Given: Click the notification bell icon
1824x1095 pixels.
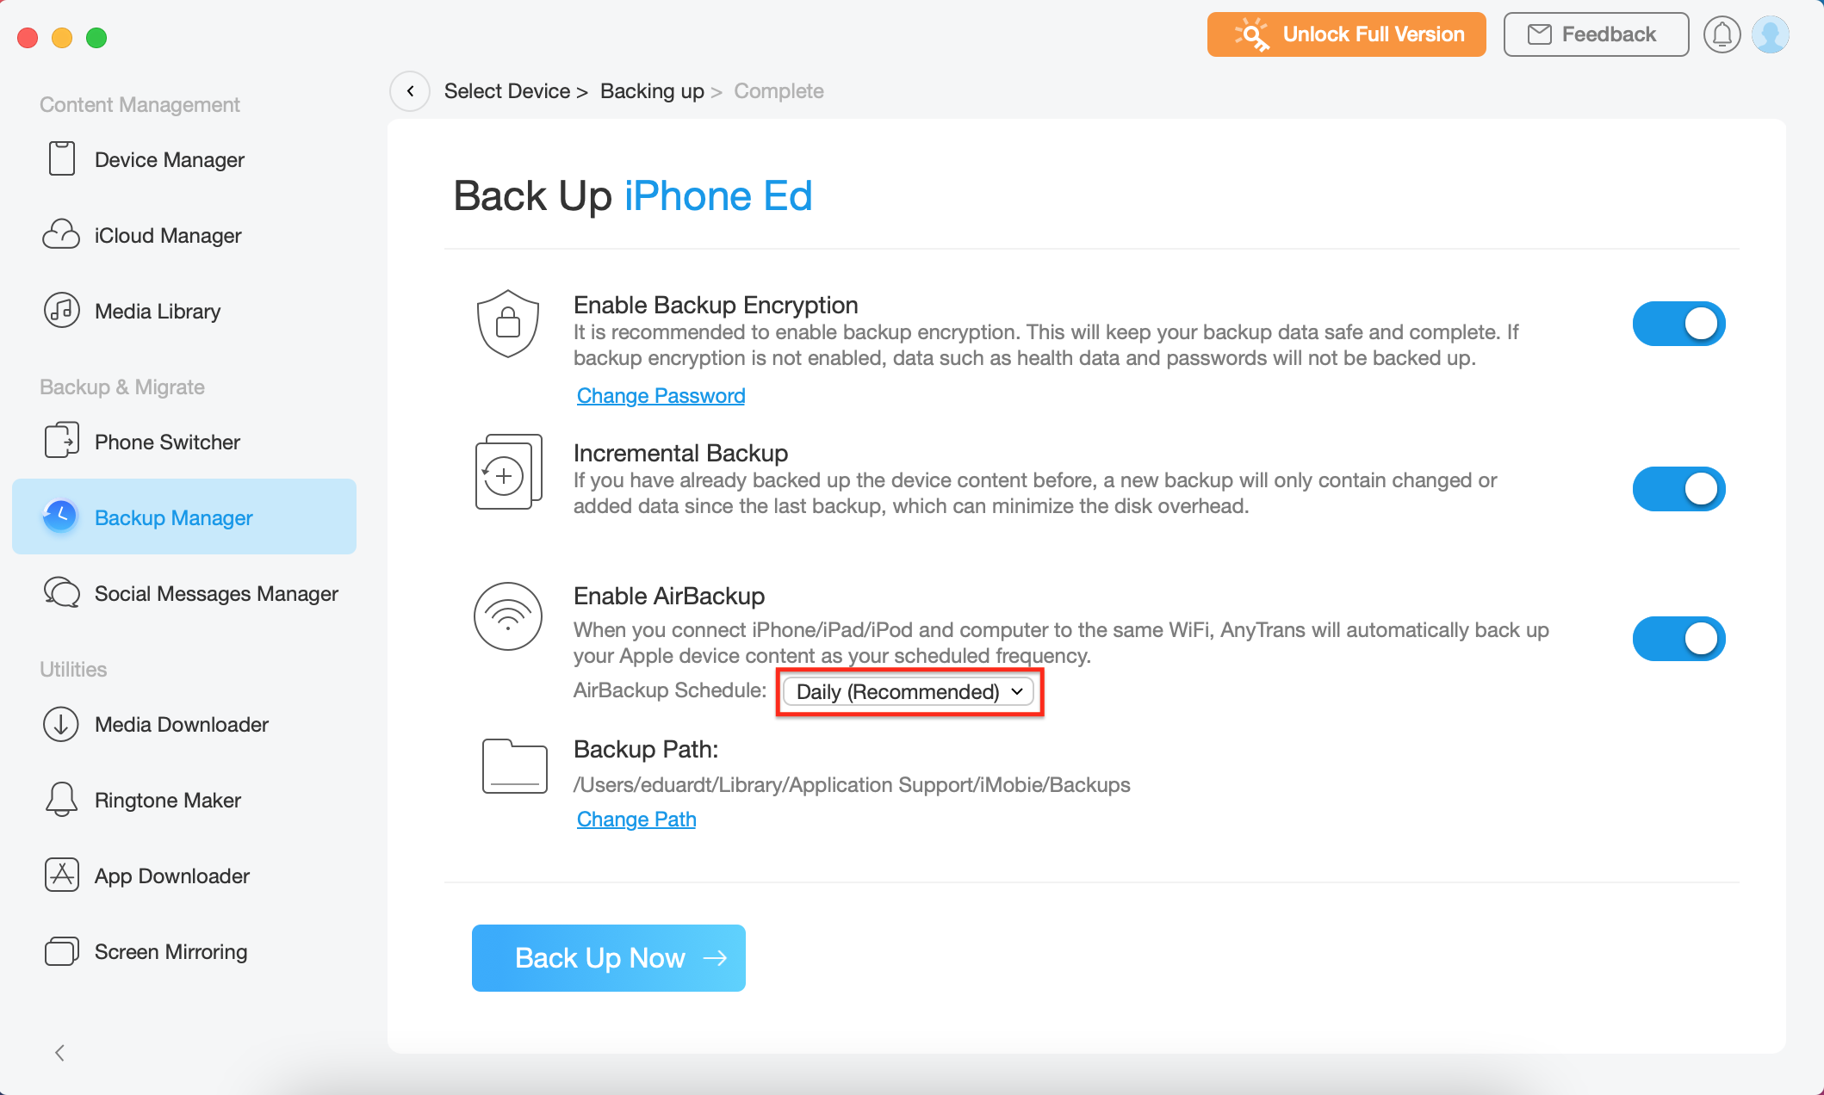Looking at the screenshot, I should 1722,35.
